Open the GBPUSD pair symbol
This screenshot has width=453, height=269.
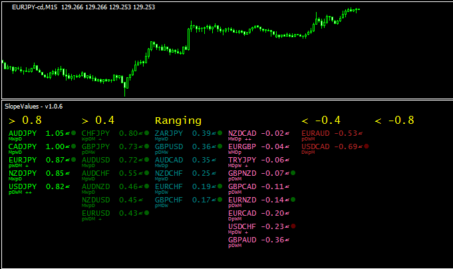pos(168,146)
